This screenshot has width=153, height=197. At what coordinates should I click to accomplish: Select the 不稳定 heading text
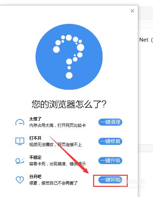pos(35,157)
